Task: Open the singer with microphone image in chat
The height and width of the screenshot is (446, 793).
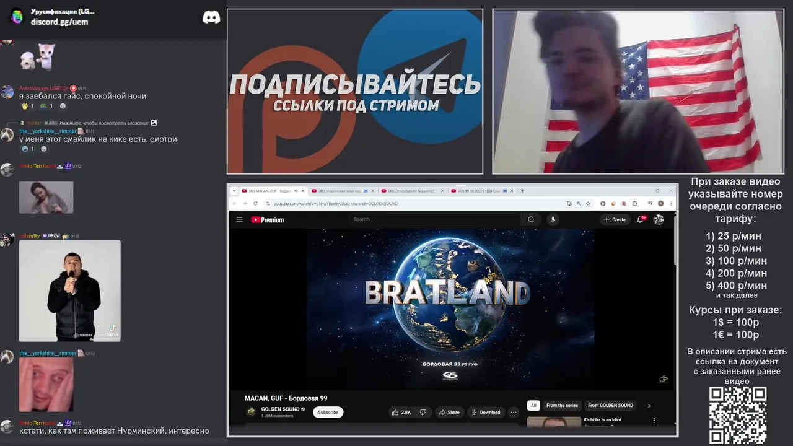Action: pos(70,291)
